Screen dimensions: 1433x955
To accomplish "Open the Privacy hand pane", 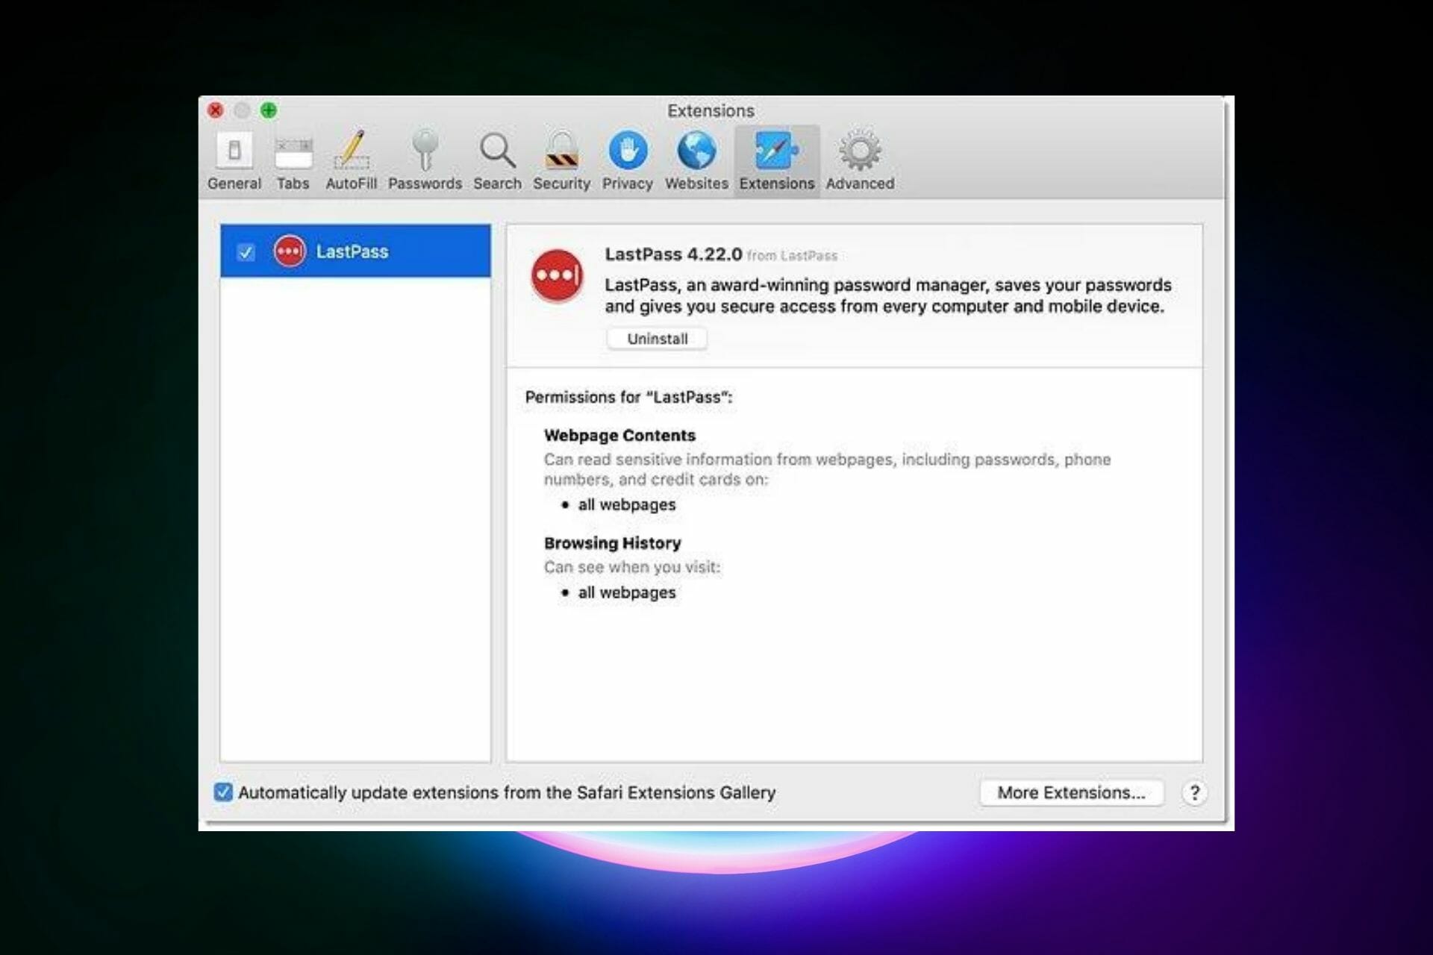I will (x=627, y=161).
